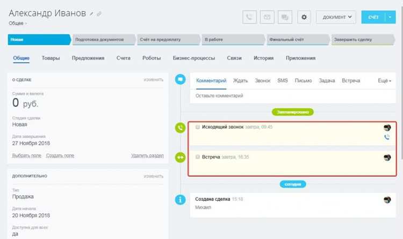Open the Приложения tab
This screenshot has height=239, width=403.
[300, 58]
